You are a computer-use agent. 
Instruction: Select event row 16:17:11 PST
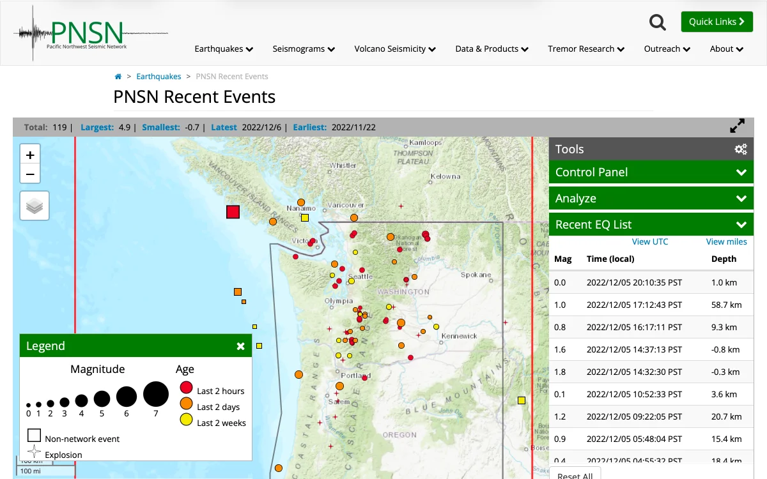[651, 327]
